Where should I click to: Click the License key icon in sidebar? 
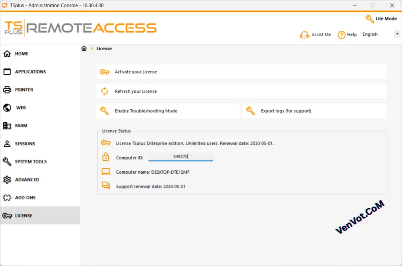coord(7,216)
